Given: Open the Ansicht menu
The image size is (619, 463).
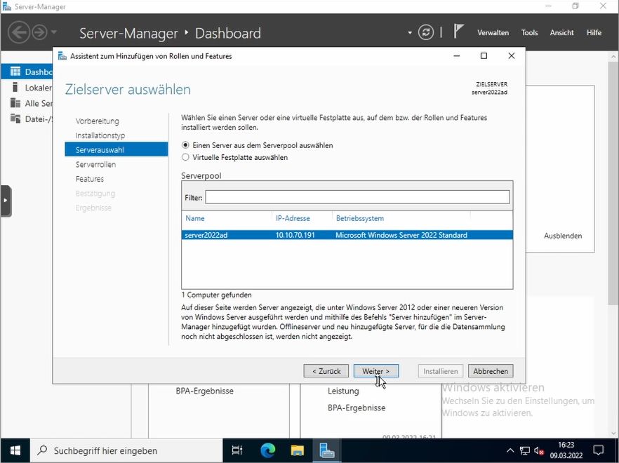Looking at the screenshot, I should point(561,33).
